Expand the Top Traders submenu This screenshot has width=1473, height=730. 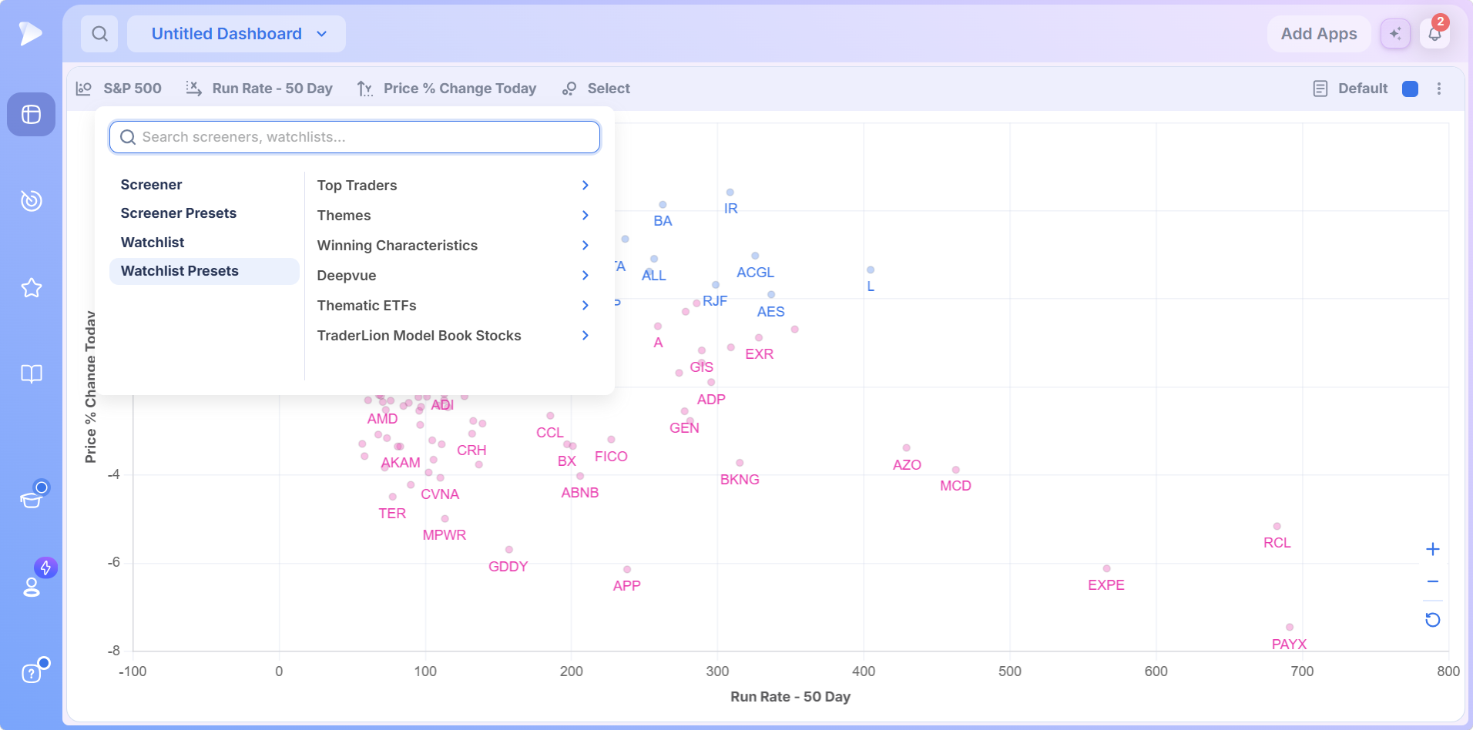(x=454, y=186)
